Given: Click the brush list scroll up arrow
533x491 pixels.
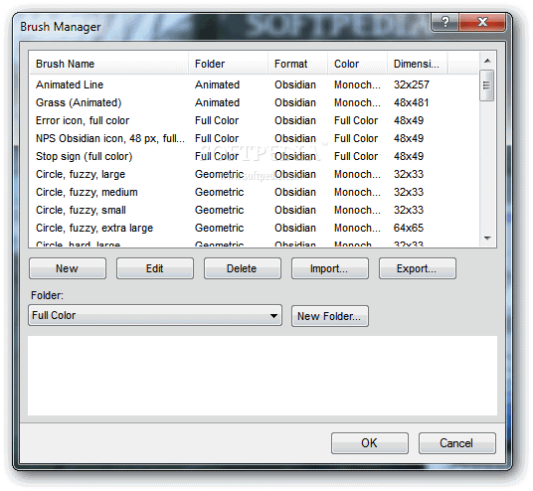Looking at the screenshot, I should [x=487, y=61].
